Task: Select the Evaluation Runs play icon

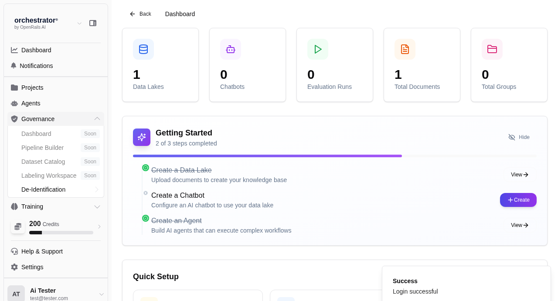Action: pyautogui.click(x=317, y=49)
